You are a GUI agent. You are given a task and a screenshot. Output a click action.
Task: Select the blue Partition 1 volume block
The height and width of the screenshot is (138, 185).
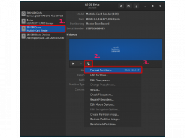pyautogui.click(x=116, y=49)
